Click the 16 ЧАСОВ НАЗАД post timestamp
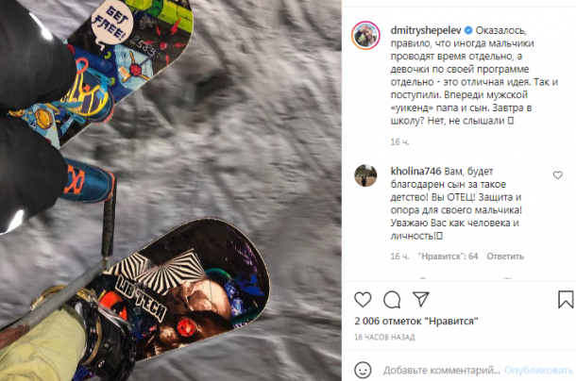The height and width of the screenshot is (381, 576). click(x=384, y=337)
